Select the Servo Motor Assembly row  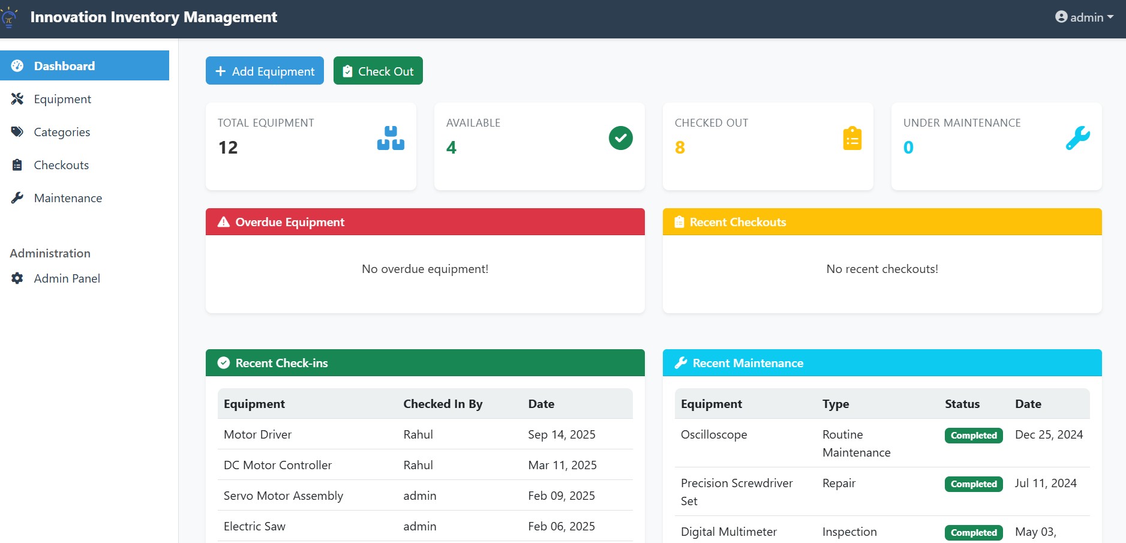425,496
